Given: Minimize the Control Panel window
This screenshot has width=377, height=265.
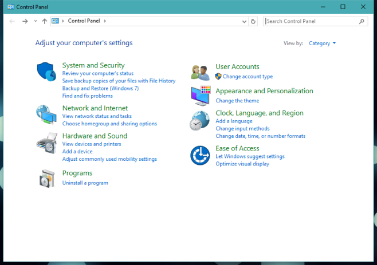Looking at the screenshot, I should coord(323,7).
